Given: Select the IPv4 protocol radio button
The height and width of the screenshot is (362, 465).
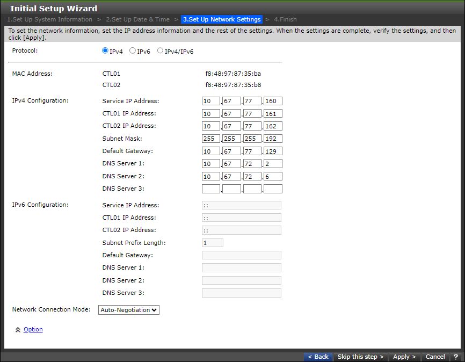Looking at the screenshot, I should coord(105,50).
